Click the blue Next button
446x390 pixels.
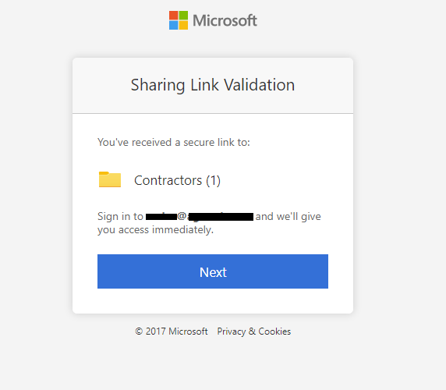click(213, 271)
